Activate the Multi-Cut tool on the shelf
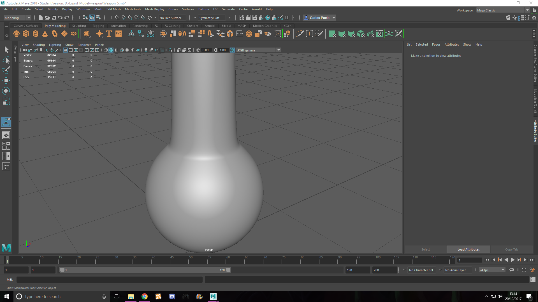The image size is (538, 302). (x=300, y=34)
